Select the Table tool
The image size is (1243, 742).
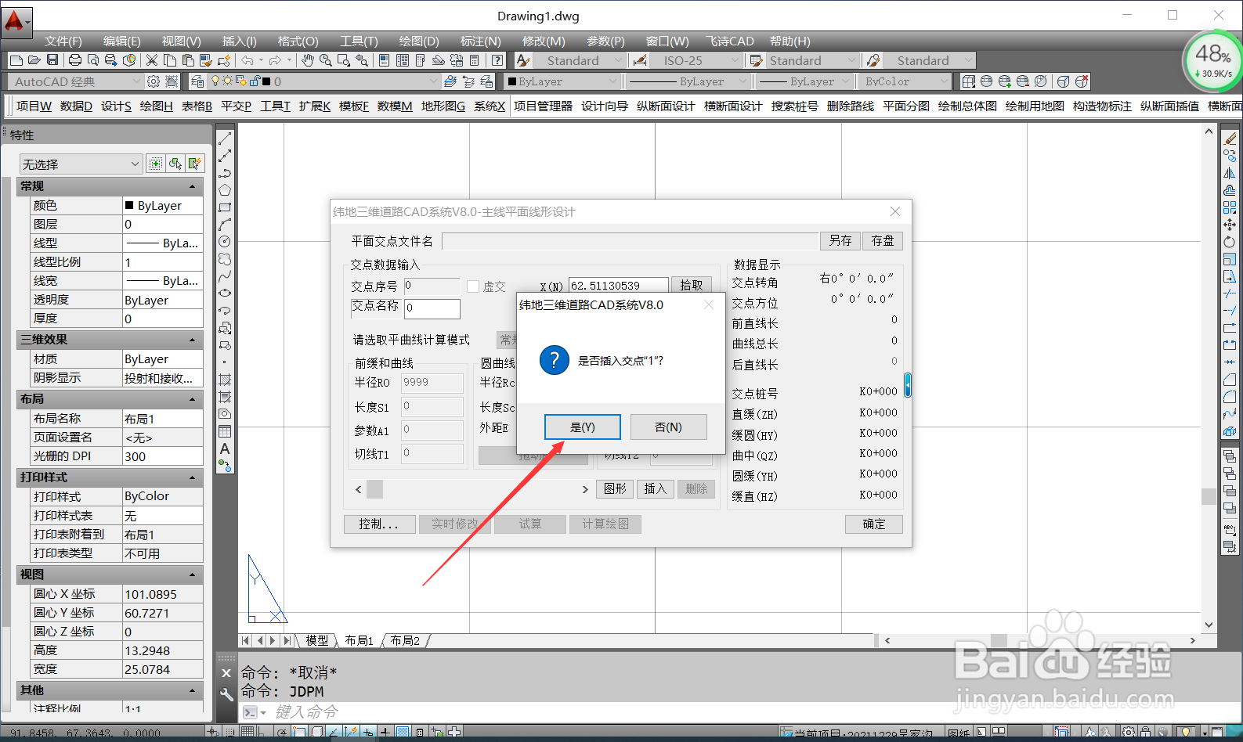(225, 431)
